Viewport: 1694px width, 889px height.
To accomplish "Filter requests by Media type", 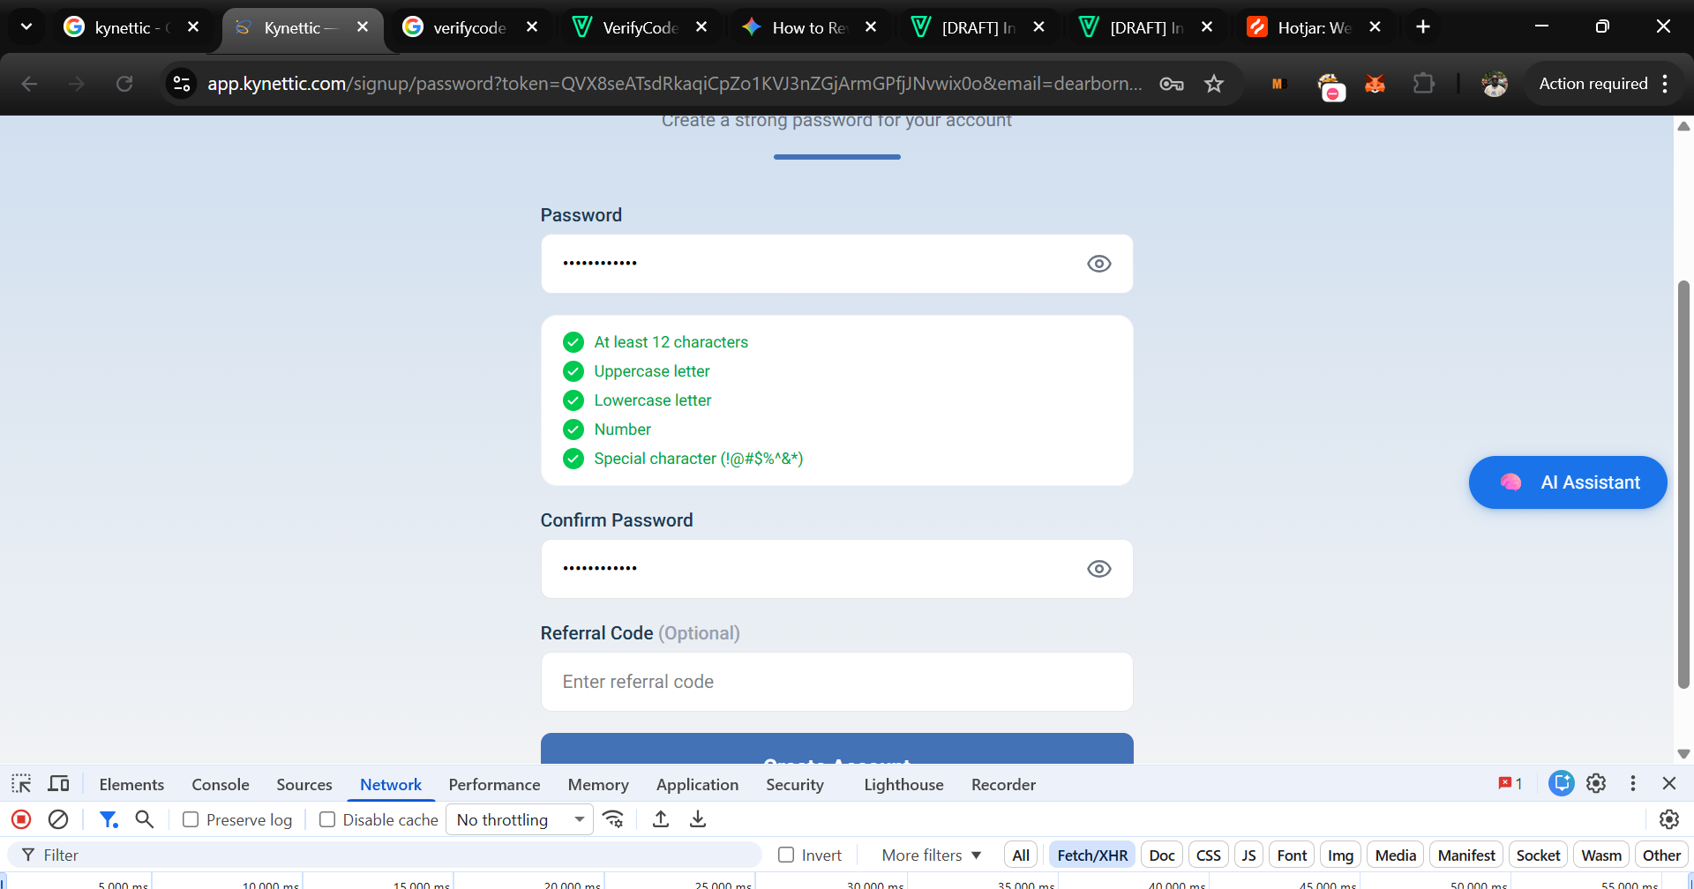I will pos(1395,855).
